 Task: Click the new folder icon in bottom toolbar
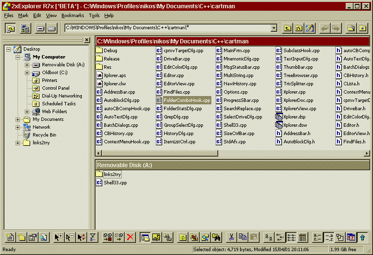tap(21, 237)
